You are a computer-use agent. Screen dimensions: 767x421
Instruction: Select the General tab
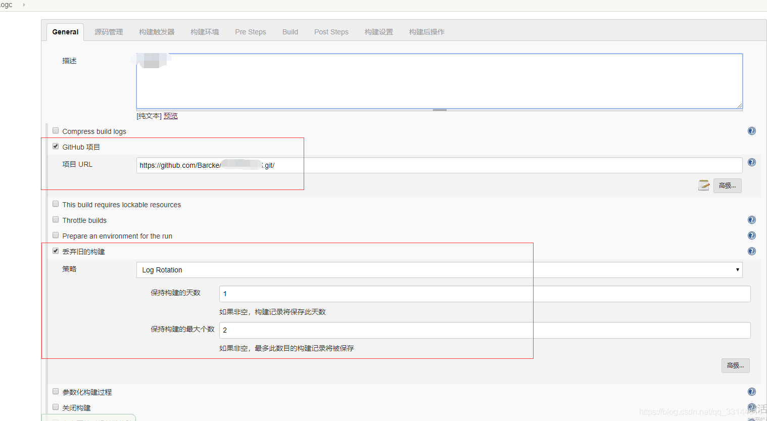[x=65, y=32]
